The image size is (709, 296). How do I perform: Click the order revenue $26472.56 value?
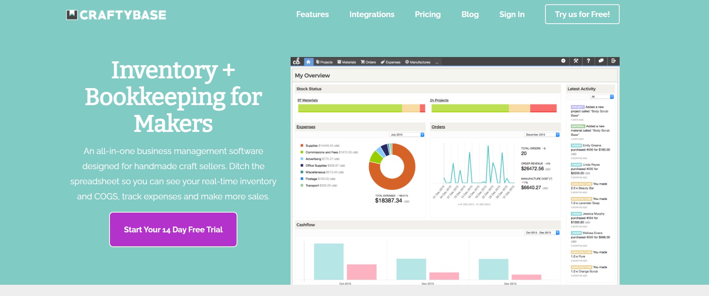[x=532, y=169]
